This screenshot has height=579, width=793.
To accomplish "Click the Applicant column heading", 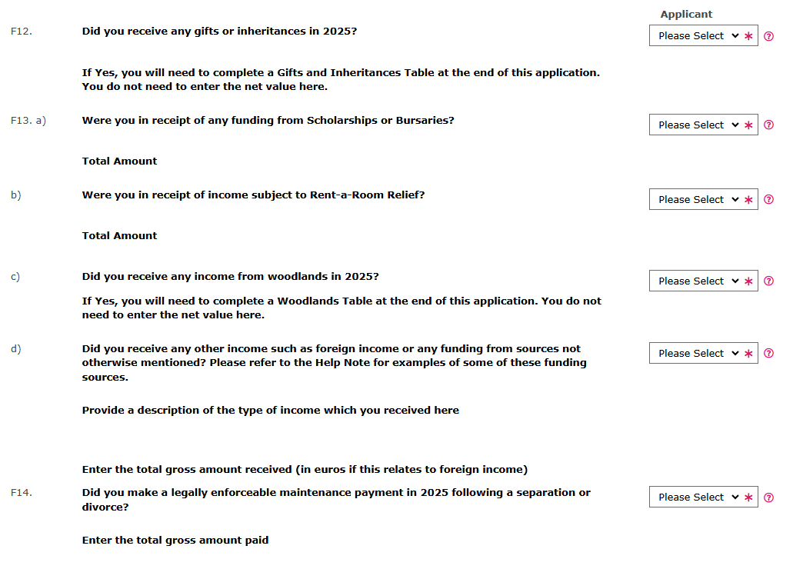I will tap(686, 14).
